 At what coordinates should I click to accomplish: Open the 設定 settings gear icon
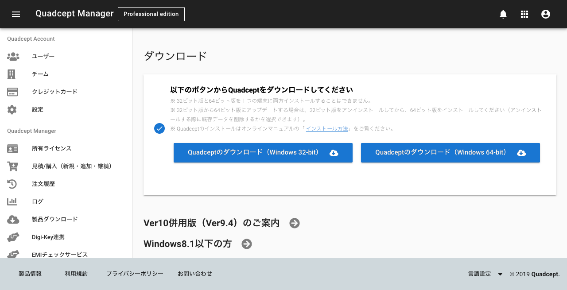click(13, 109)
